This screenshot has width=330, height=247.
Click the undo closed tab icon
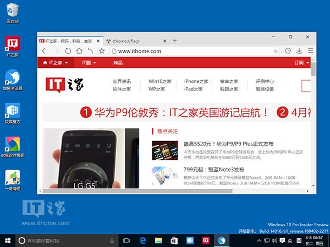90,51
